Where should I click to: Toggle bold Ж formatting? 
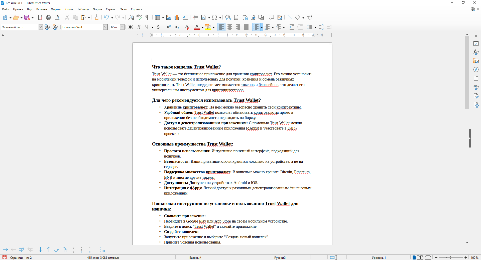point(131,27)
